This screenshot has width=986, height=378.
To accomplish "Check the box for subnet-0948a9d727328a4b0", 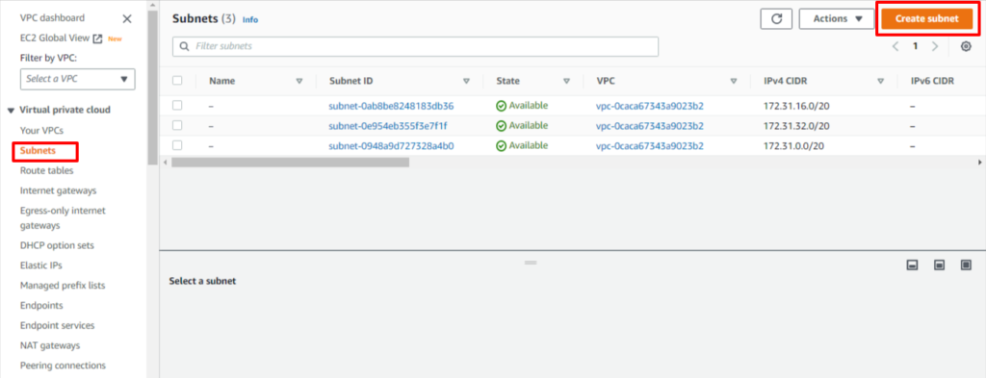I will (x=177, y=145).
